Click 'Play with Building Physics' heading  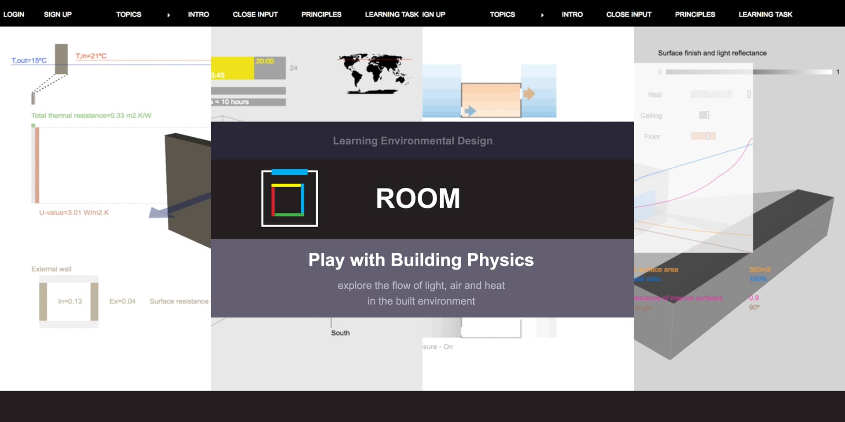[421, 260]
